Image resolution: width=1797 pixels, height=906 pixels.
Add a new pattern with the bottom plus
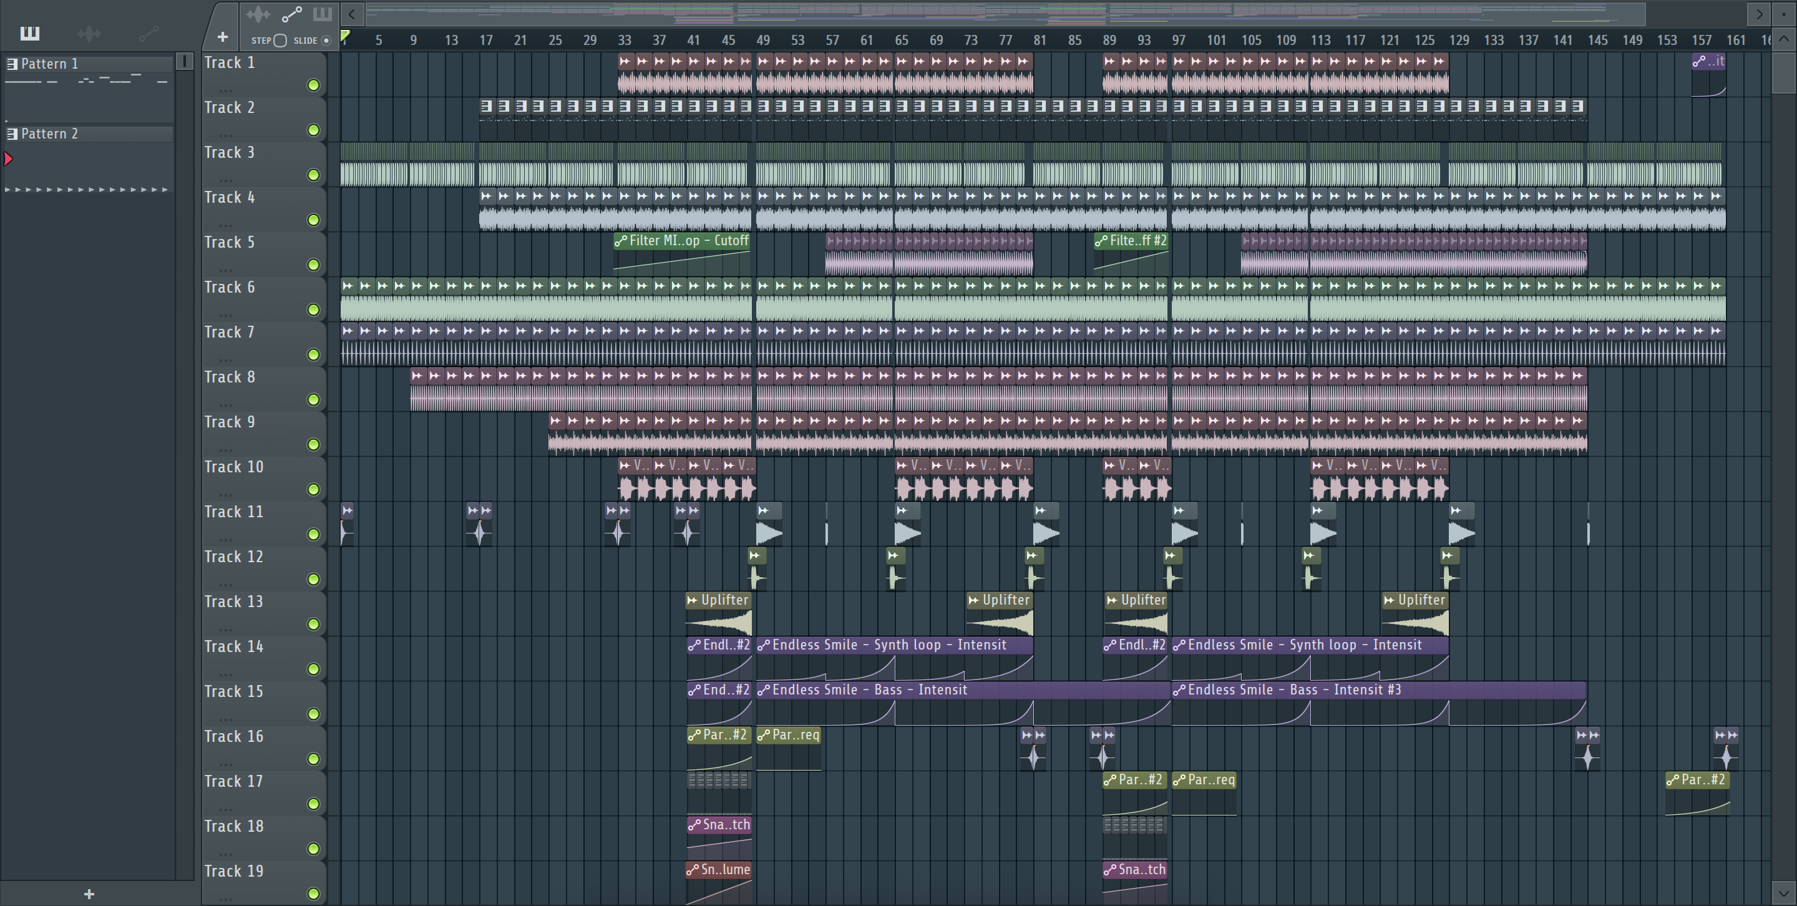click(89, 894)
